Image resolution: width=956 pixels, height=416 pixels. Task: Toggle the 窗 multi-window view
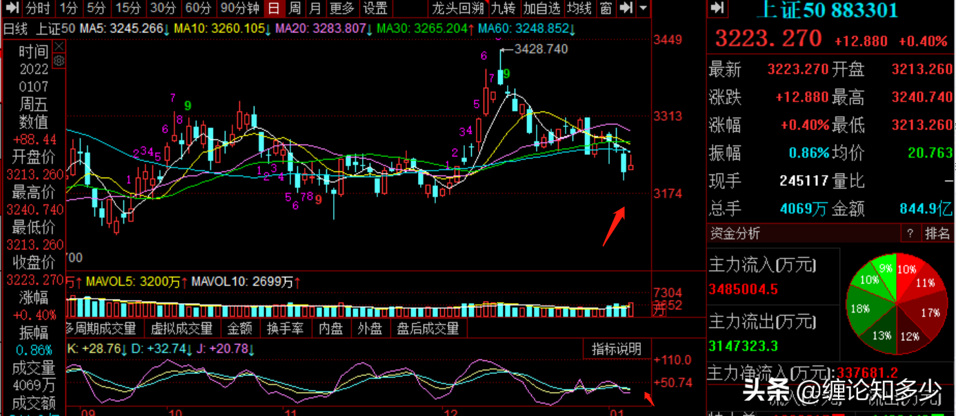tap(606, 8)
